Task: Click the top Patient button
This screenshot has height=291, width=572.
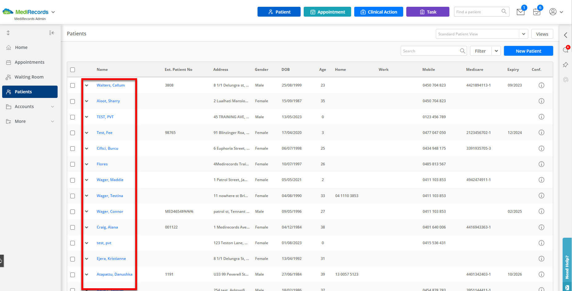Action: (x=279, y=12)
